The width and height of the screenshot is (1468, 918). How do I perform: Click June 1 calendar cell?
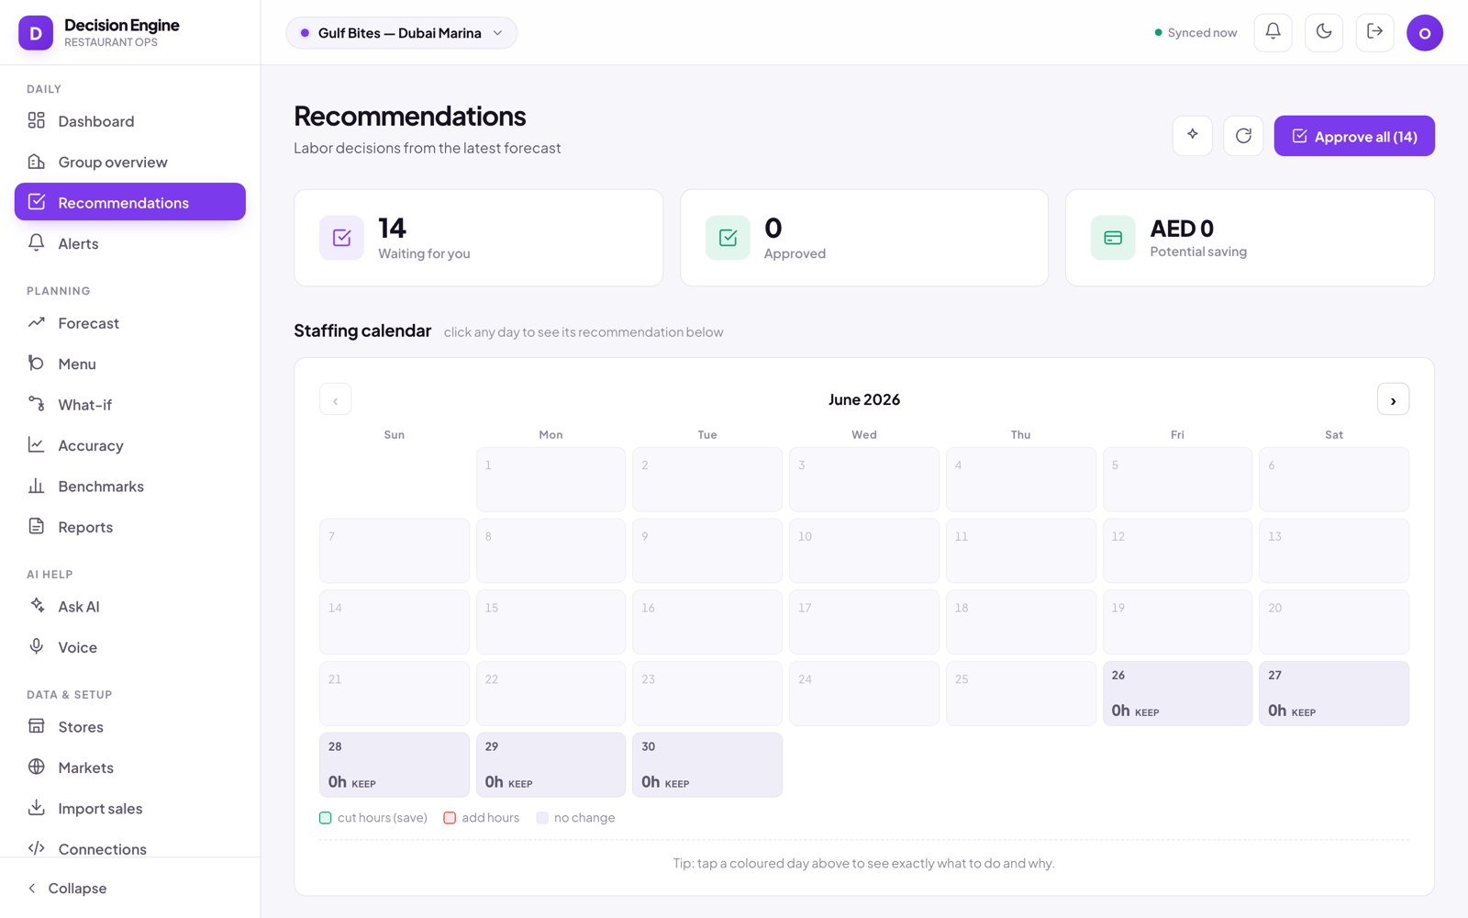click(x=550, y=479)
